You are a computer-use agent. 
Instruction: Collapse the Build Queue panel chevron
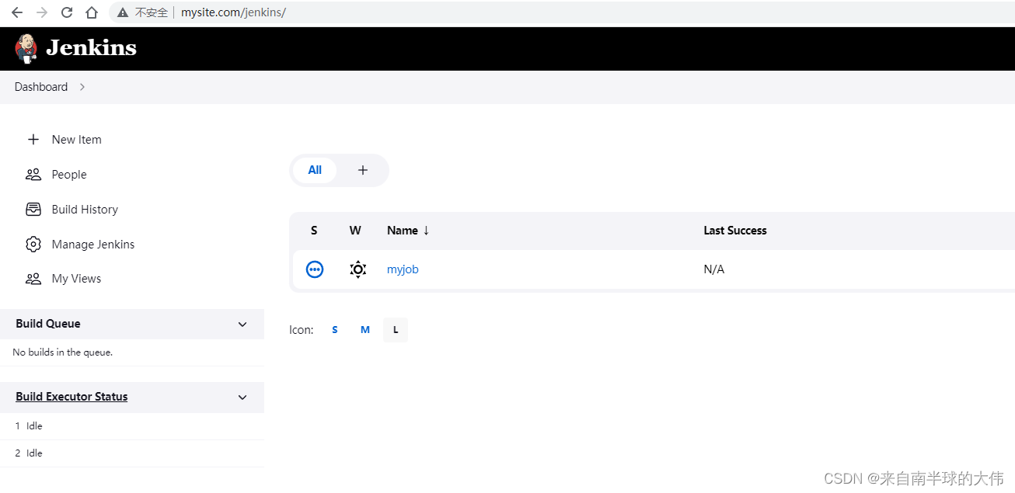coord(242,325)
